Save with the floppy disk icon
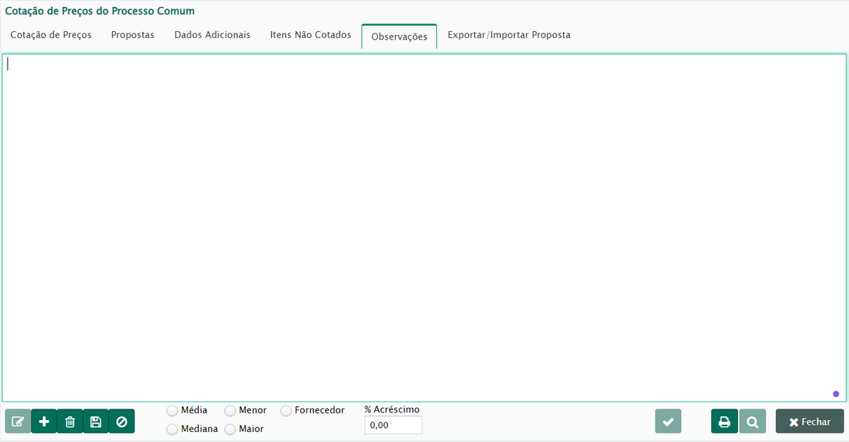849x442 pixels. coord(96,422)
